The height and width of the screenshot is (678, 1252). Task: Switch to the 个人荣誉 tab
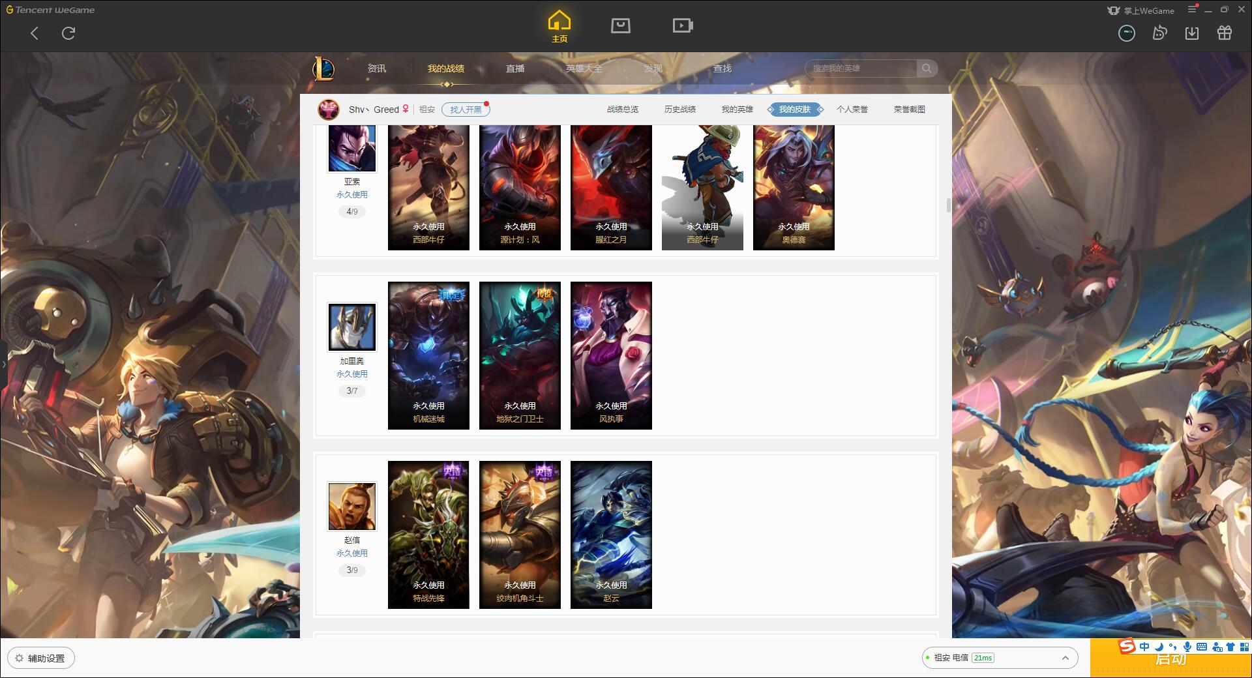[x=852, y=110]
